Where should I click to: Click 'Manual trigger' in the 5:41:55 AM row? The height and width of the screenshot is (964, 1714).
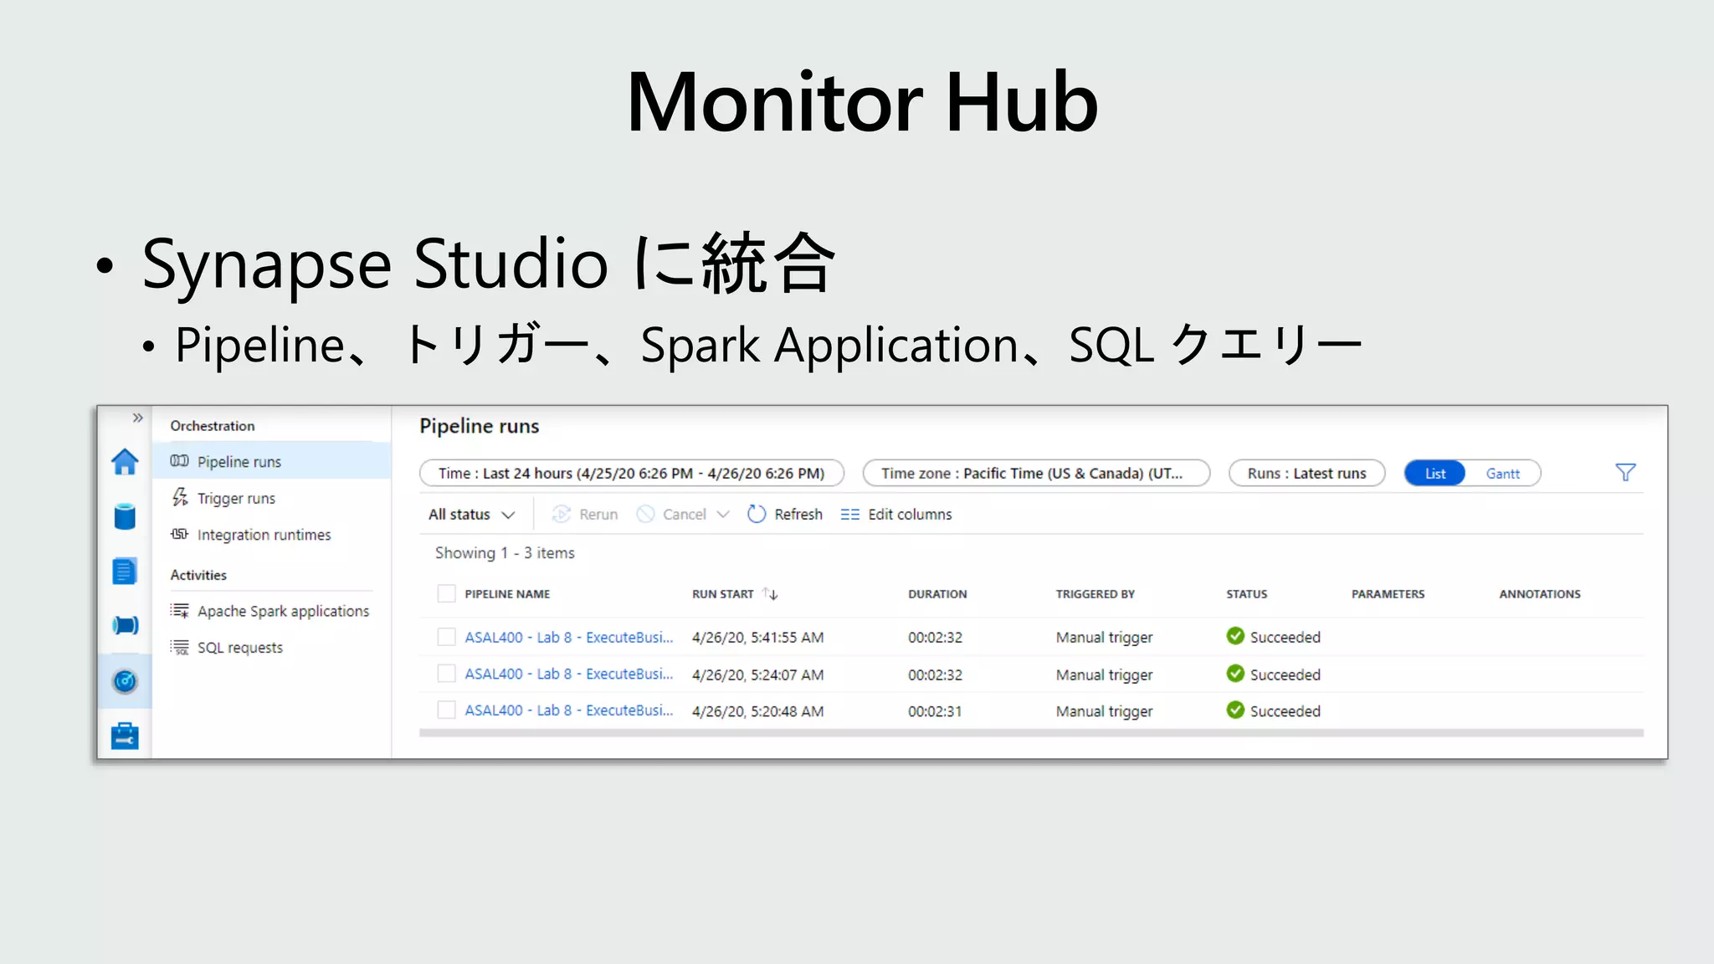pos(1104,638)
